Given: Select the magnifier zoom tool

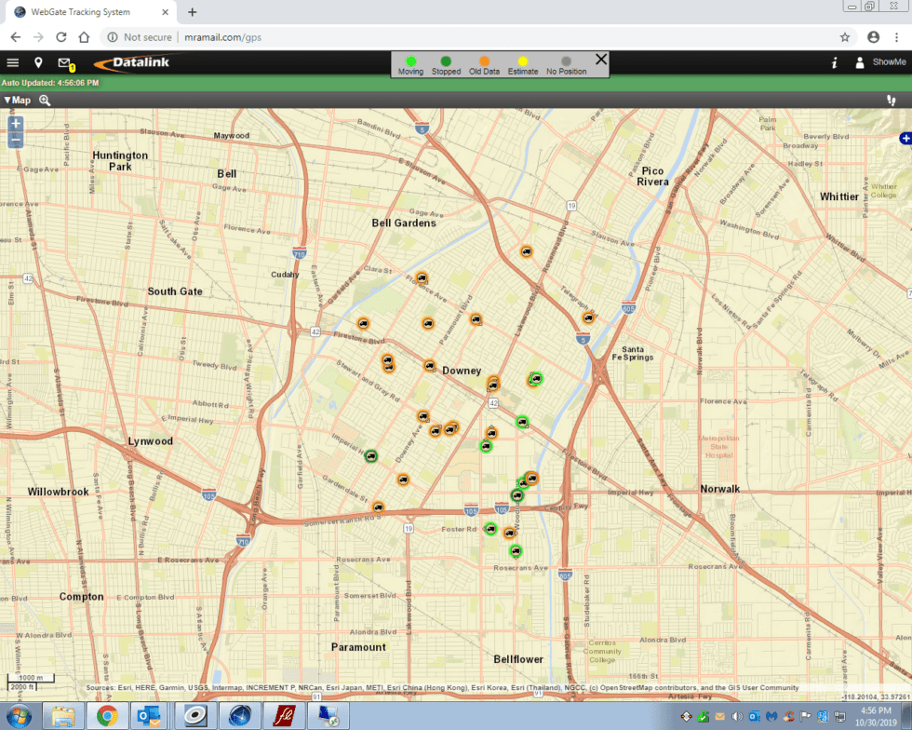Looking at the screenshot, I should point(45,100).
